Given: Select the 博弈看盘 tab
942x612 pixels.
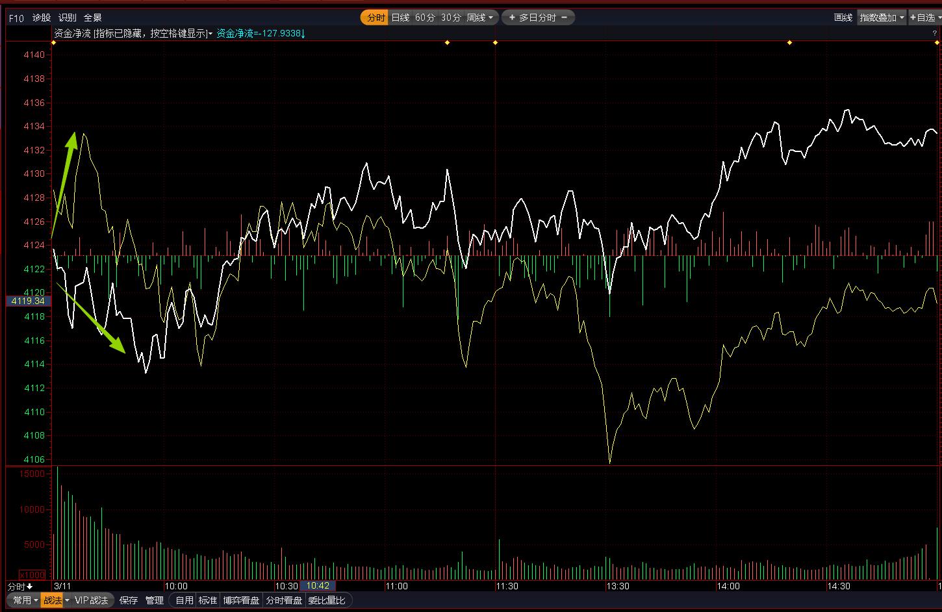Looking at the screenshot, I should coord(241,600).
